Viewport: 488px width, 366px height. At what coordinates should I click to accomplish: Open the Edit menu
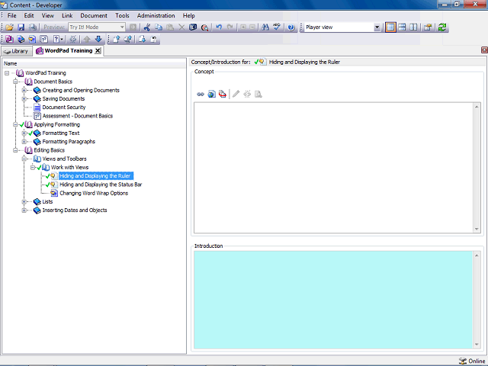[x=29, y=15]
